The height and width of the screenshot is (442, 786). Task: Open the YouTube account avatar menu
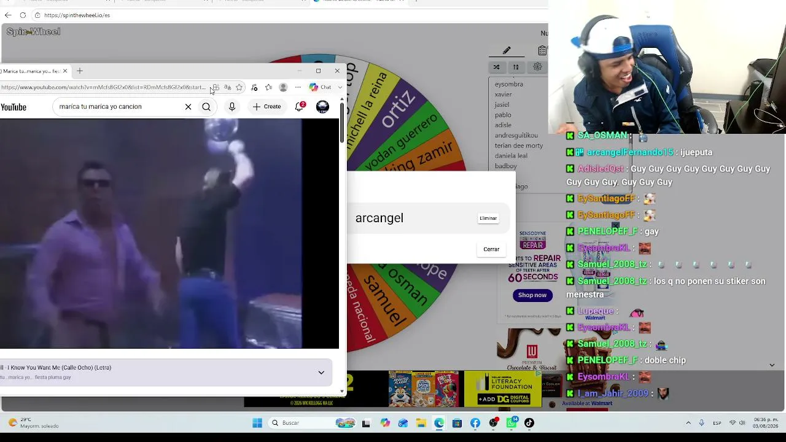pos(322,107)
